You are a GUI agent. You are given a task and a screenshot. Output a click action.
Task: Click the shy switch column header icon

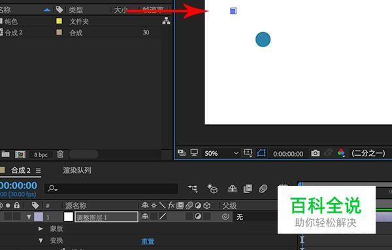[x=145, y=205]
